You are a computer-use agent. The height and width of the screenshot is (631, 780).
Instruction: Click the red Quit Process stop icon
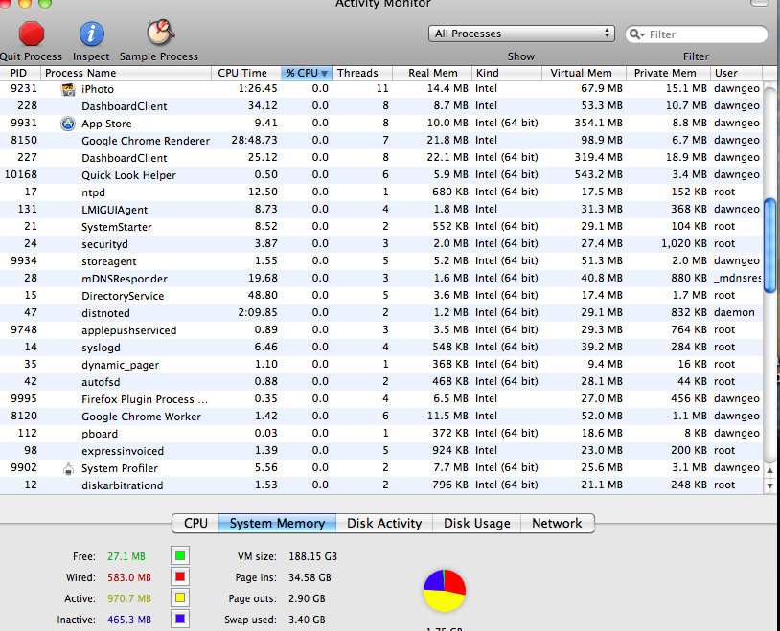click(32, 34)
